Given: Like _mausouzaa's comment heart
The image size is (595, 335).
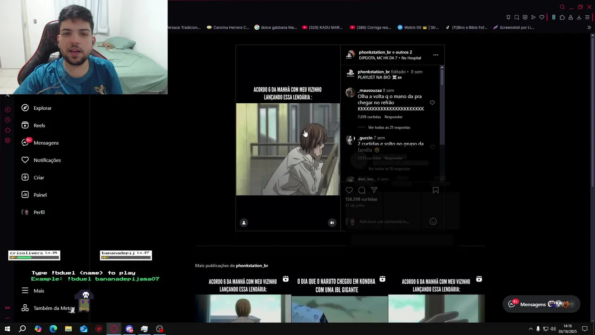Looking at the screenshot, I should tap(432, 103).
